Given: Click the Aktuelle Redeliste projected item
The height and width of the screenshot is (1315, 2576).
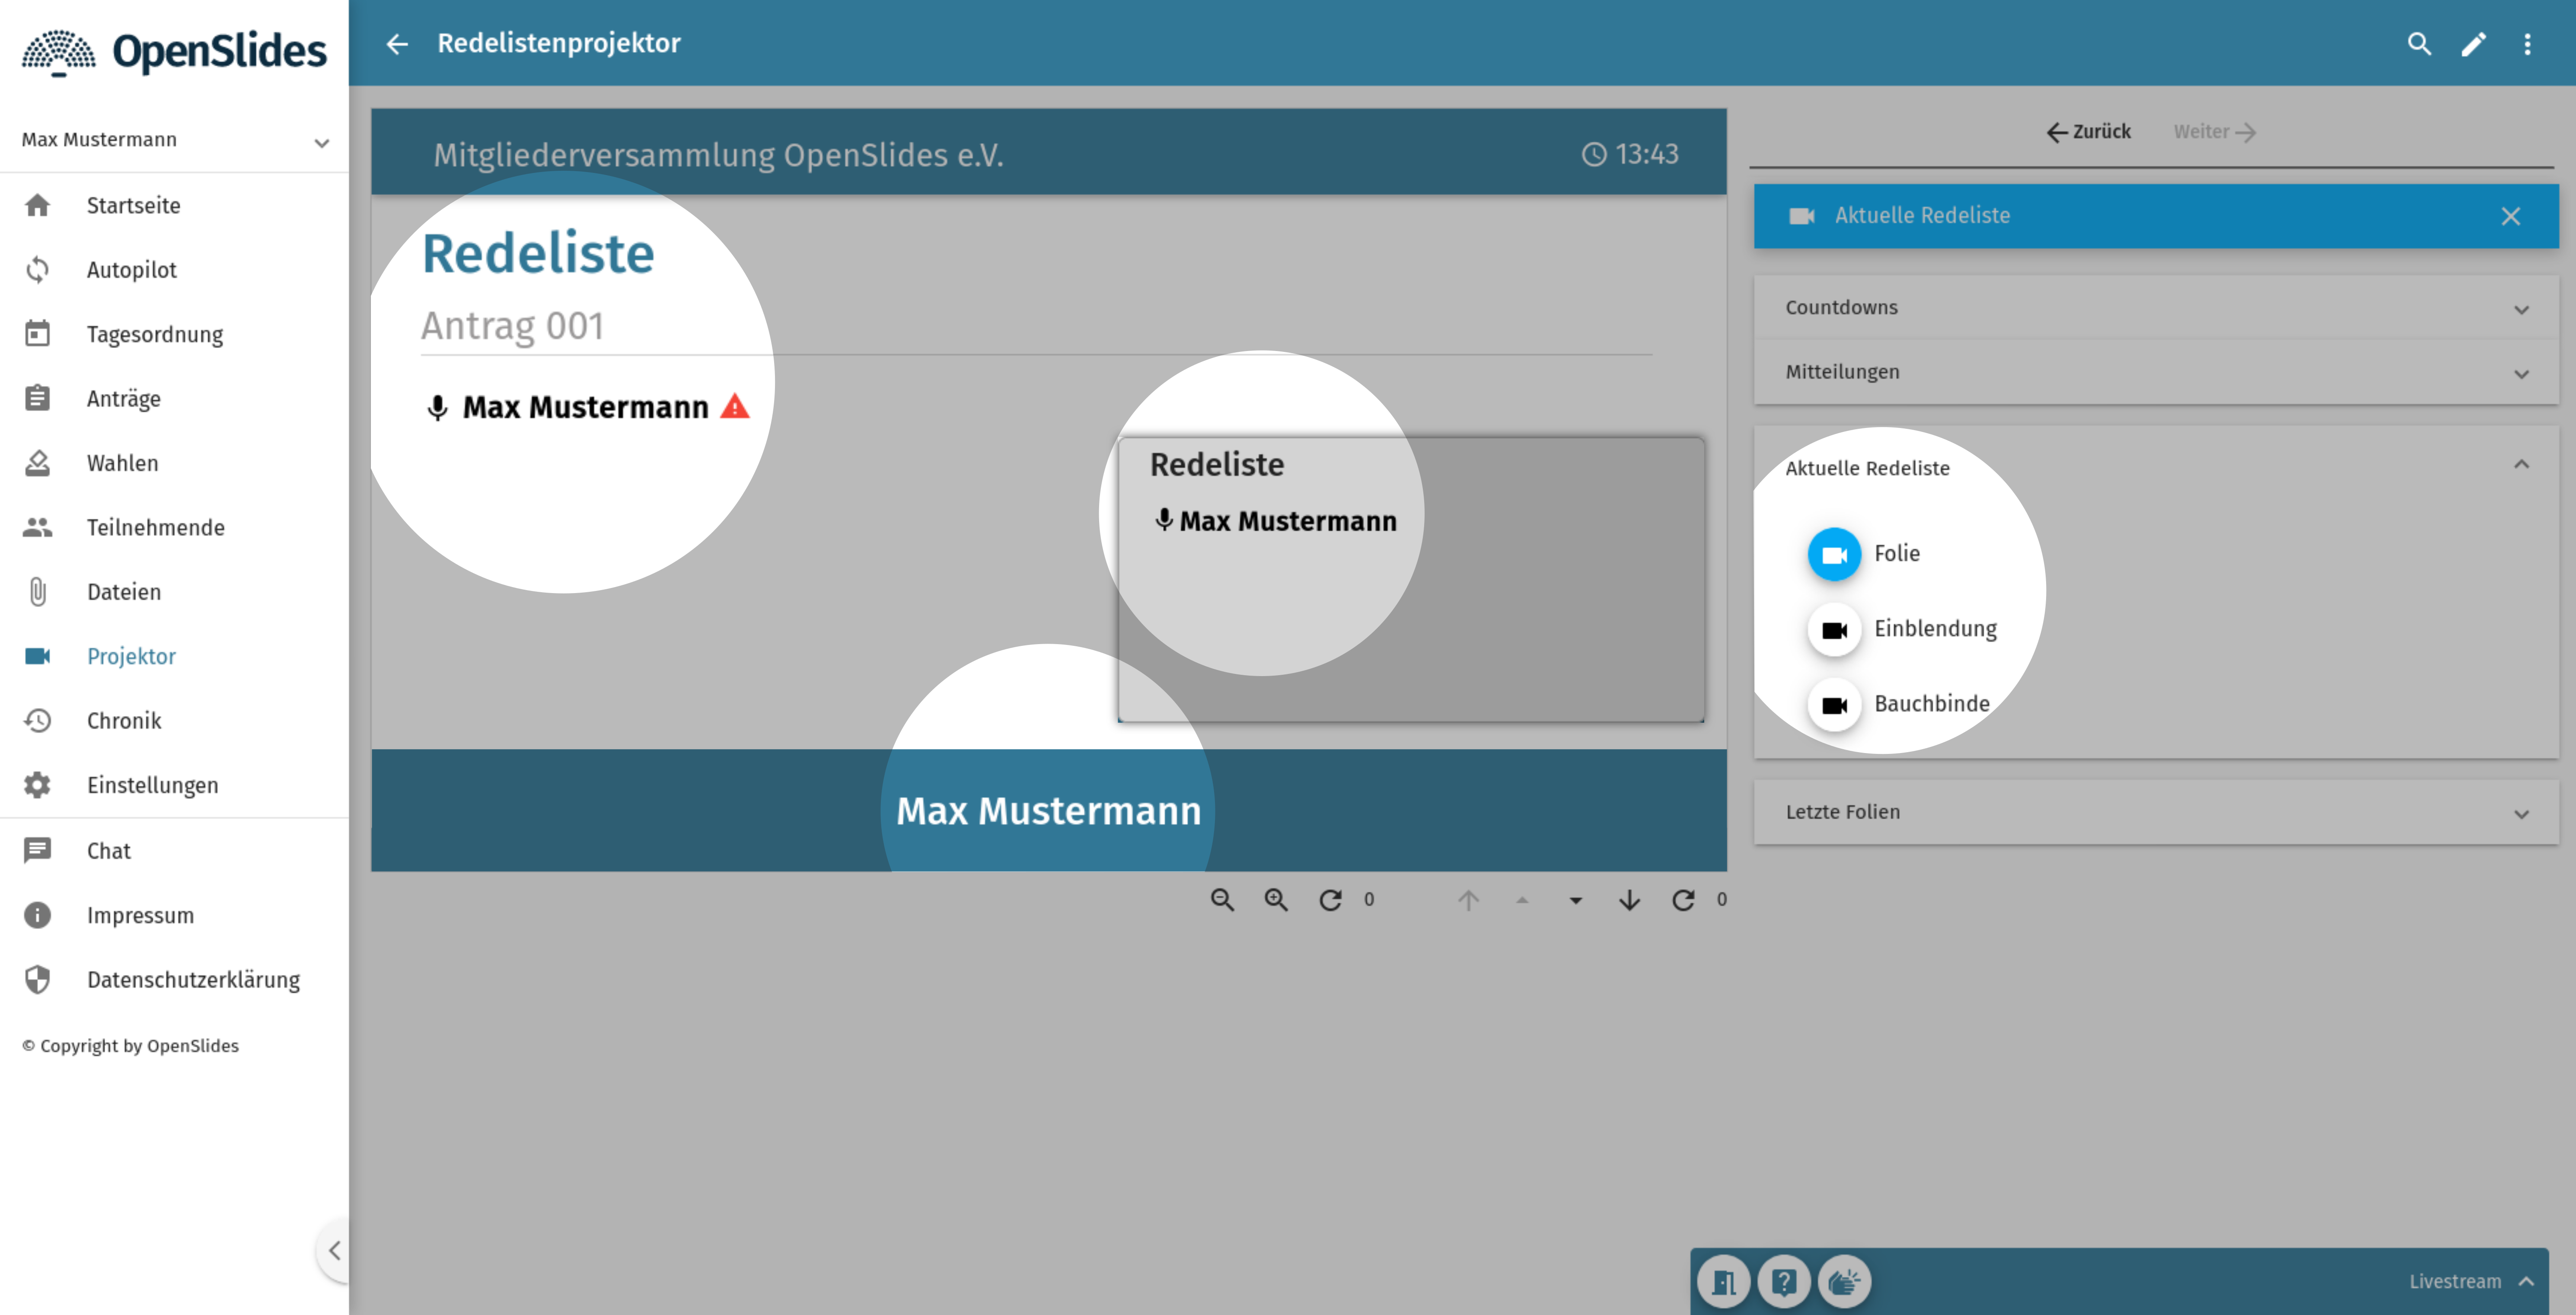Looking at the screenshot, I should 2155,216.
